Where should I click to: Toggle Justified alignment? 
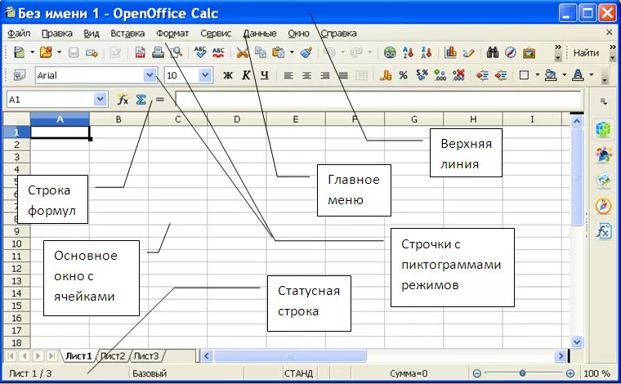(343, 75)
